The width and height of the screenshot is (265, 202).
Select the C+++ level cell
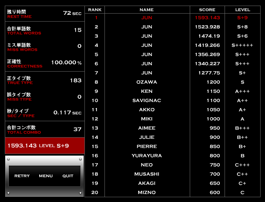click(242, 165)
